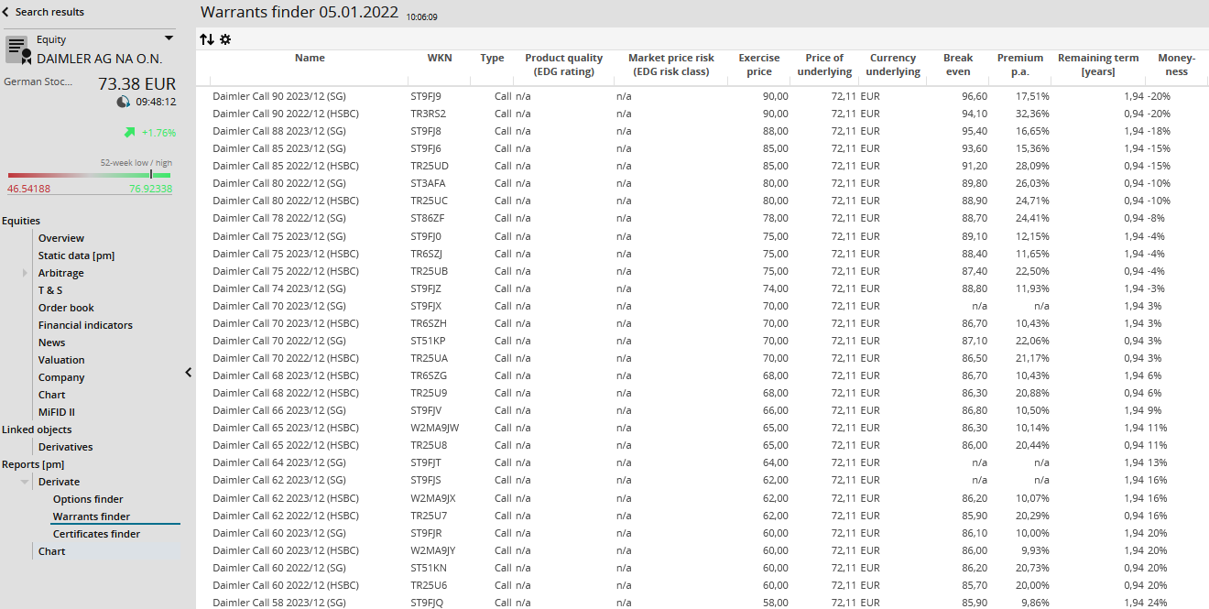Open the Equity instrument dropdown arrow
The height and width of the screenshot is (609, 1209).
tap(169, 38)
